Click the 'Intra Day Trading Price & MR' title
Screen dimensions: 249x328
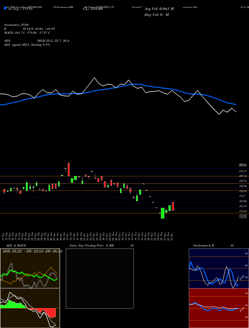coord(92,246)
